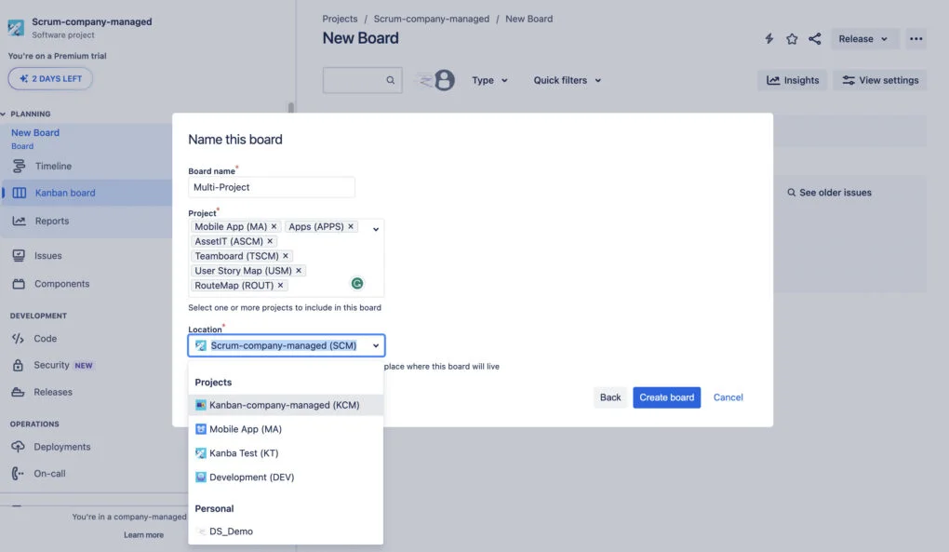Click the 2 DAYS LEFT trial button
The height and width of the screenshot is (552, 949).
point(50,79)
